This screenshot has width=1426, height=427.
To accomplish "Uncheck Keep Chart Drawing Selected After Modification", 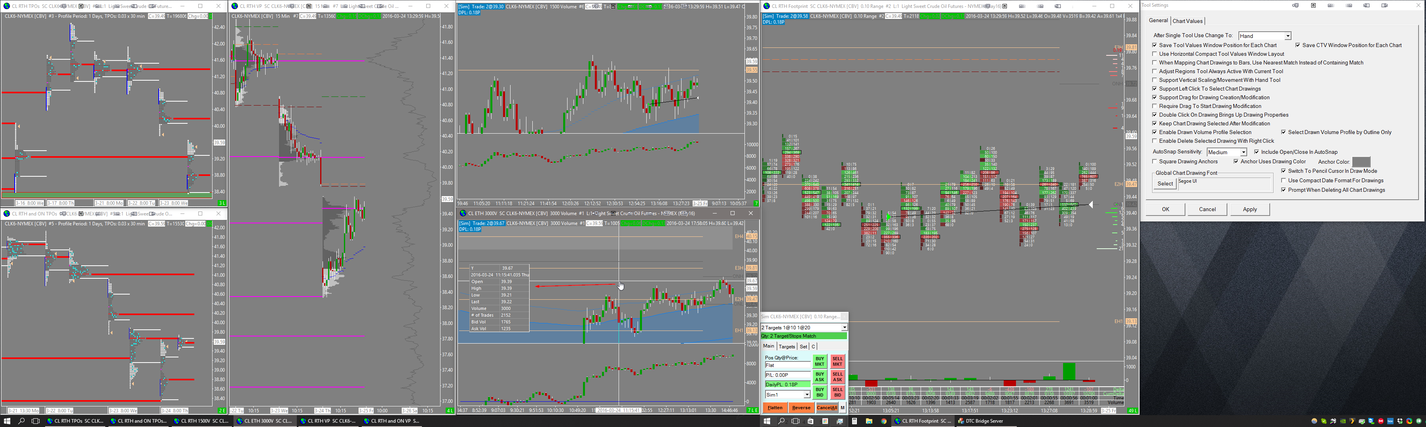I will [1154, 123].
